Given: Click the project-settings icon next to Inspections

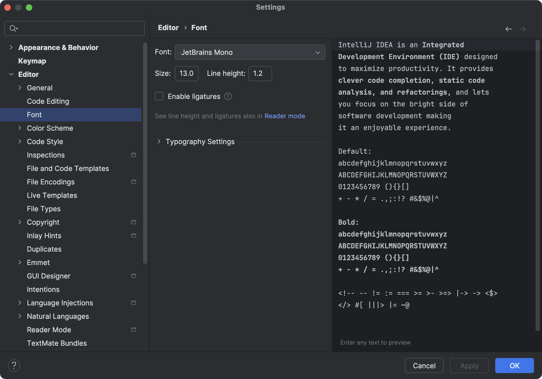Looking at the screenshot, I should [x=134, y=155].
